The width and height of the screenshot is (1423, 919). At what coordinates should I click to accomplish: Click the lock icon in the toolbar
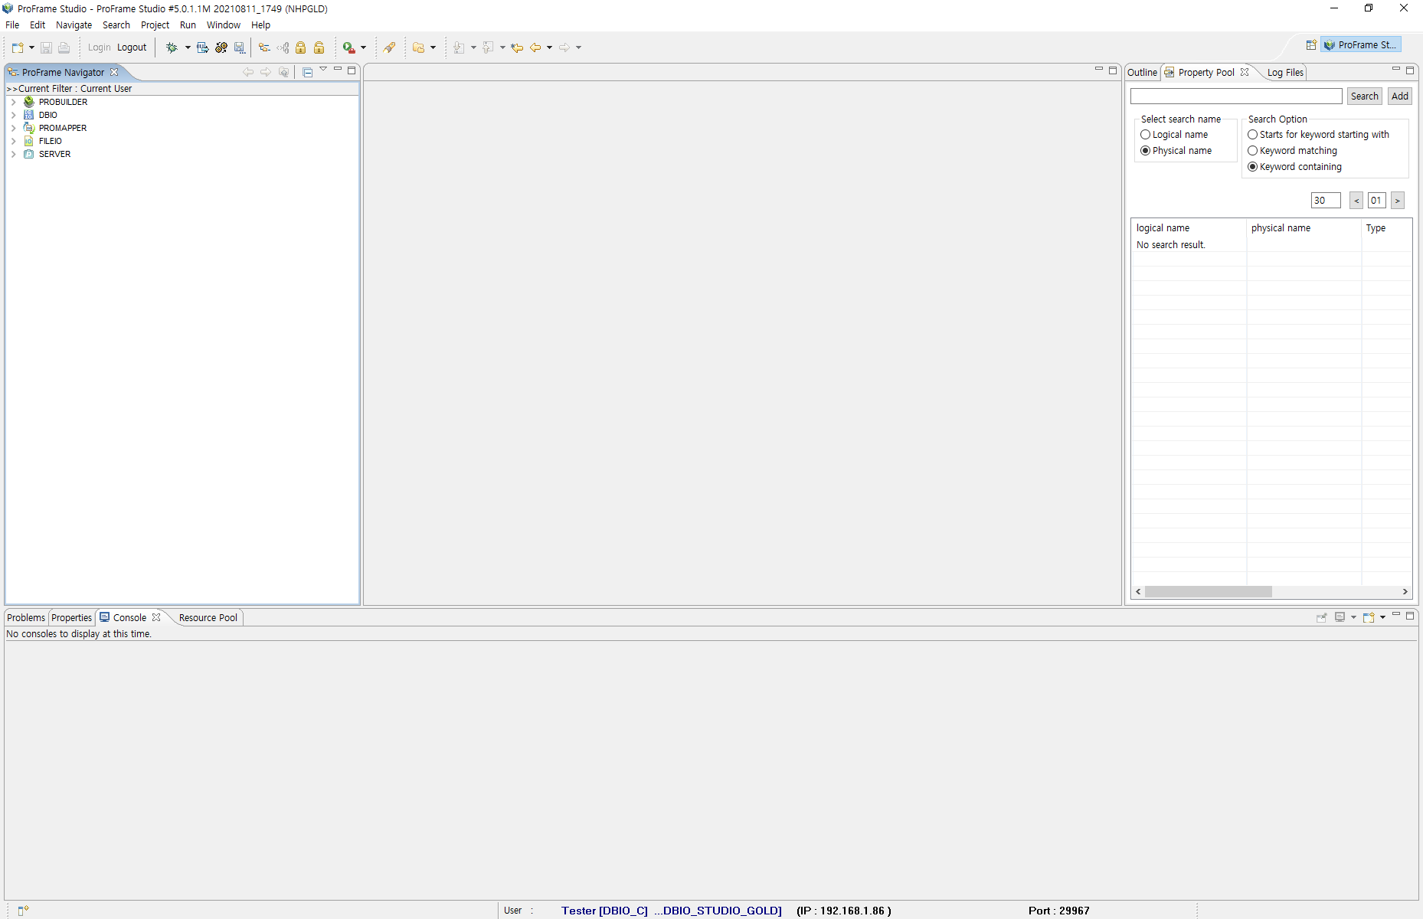301,47
